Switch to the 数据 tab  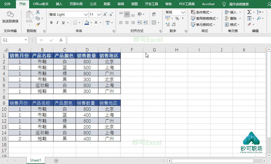pos(107,4)
